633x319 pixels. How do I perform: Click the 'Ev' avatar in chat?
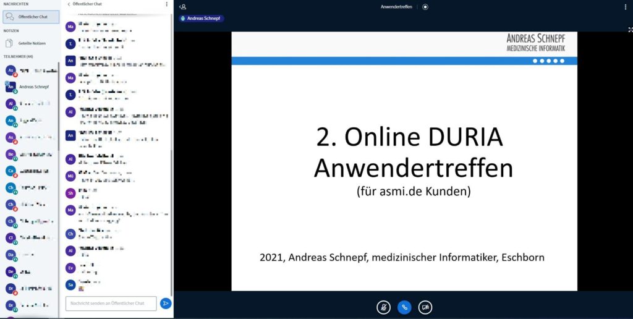point(70,268)
